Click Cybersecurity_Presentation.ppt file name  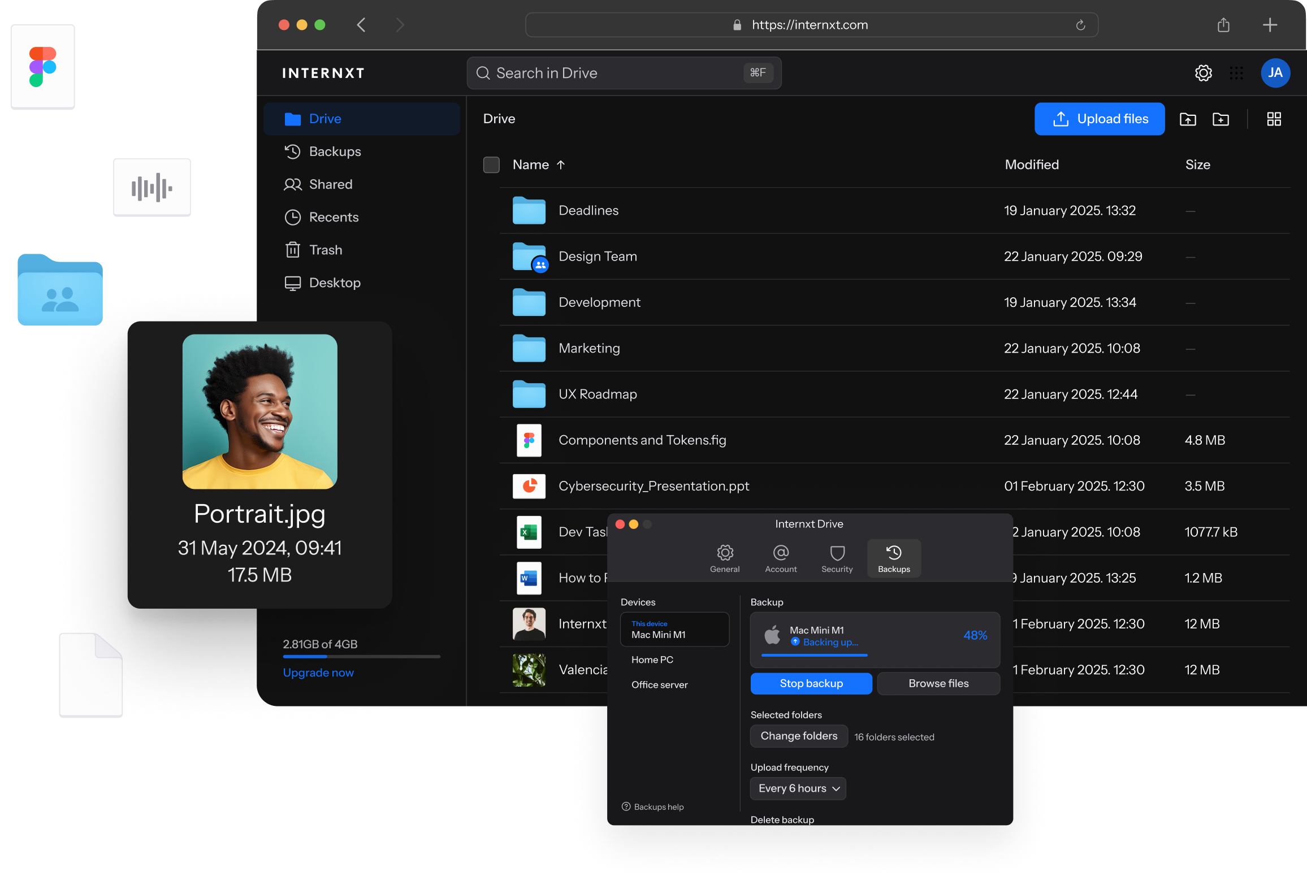pyautogui.click(x=653, y=486)
